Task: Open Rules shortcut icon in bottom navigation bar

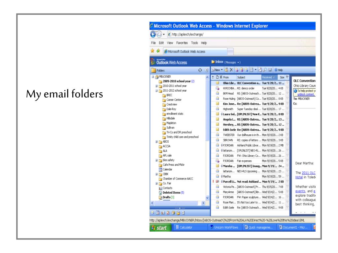Action: 178,213
